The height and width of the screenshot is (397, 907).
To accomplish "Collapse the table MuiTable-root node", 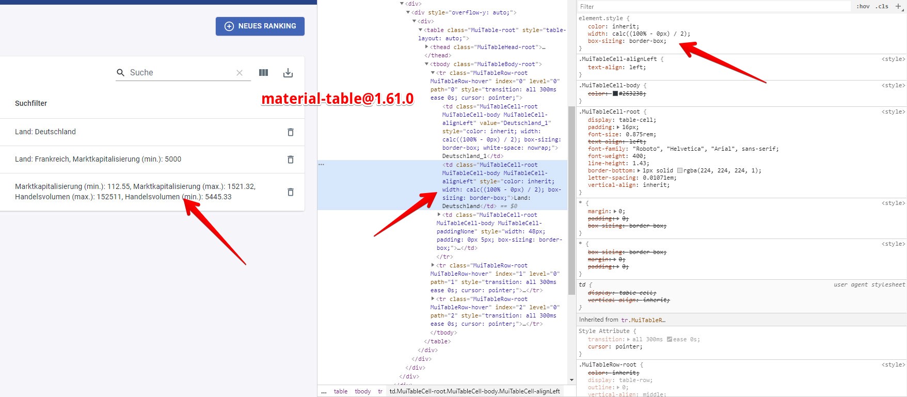I will [x=420, y=30].
